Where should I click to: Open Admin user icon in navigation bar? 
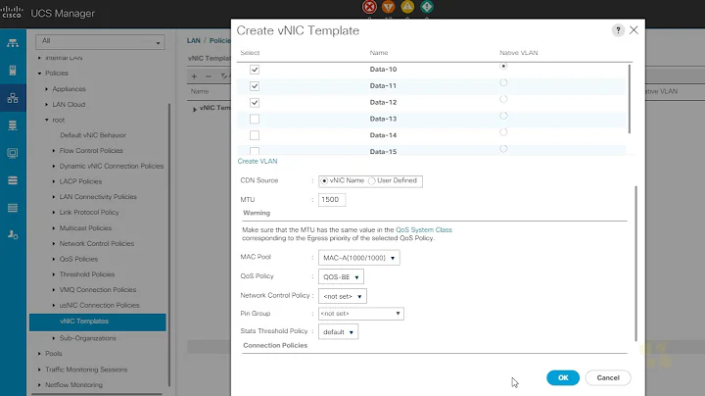[x=13, y=235]
